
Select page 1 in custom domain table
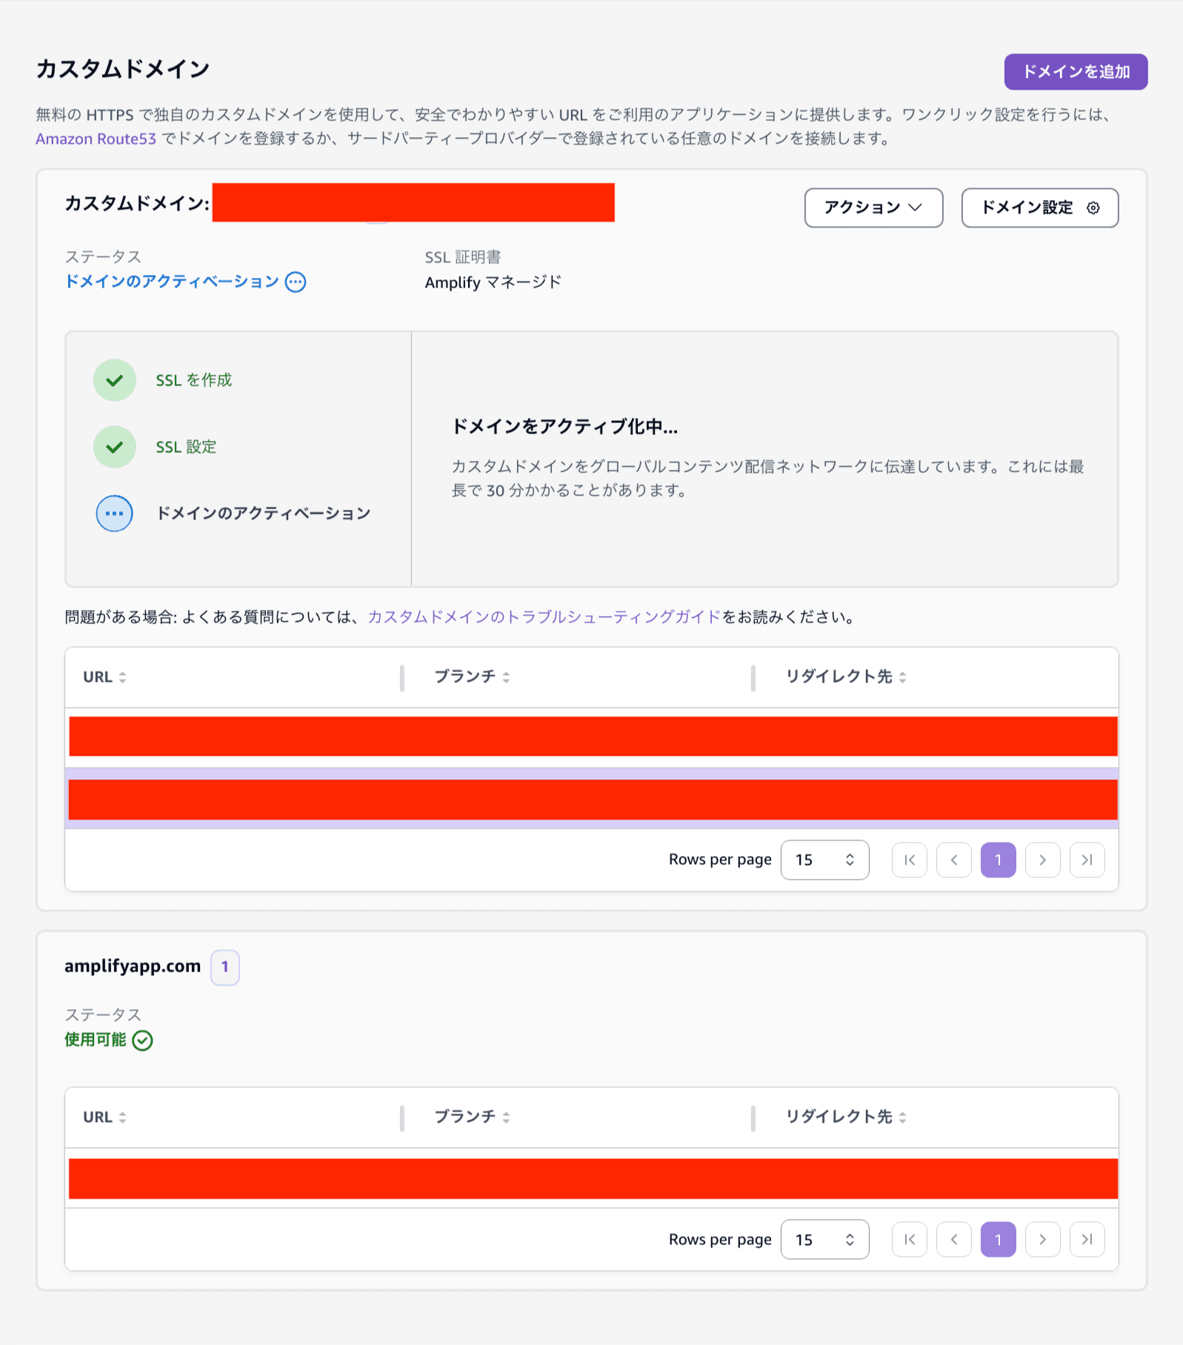click(x=999, y=860)
